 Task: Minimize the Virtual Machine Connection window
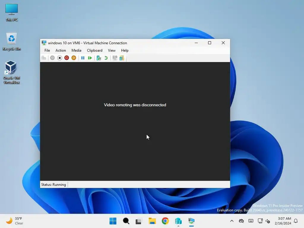coord(196,43)
